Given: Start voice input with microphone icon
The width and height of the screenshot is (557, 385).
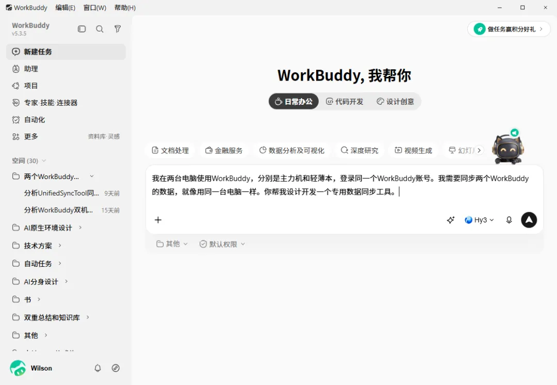Looking at the screenshot, I should click(x=509, y=220).
